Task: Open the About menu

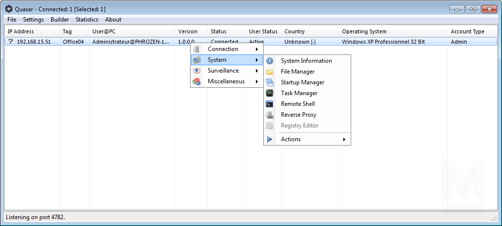Action: click(113, 20)
